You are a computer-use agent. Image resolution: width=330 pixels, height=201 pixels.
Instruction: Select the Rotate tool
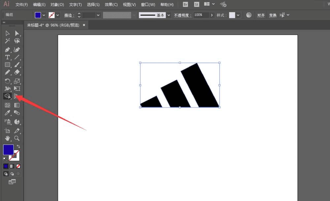click(7, 81)
